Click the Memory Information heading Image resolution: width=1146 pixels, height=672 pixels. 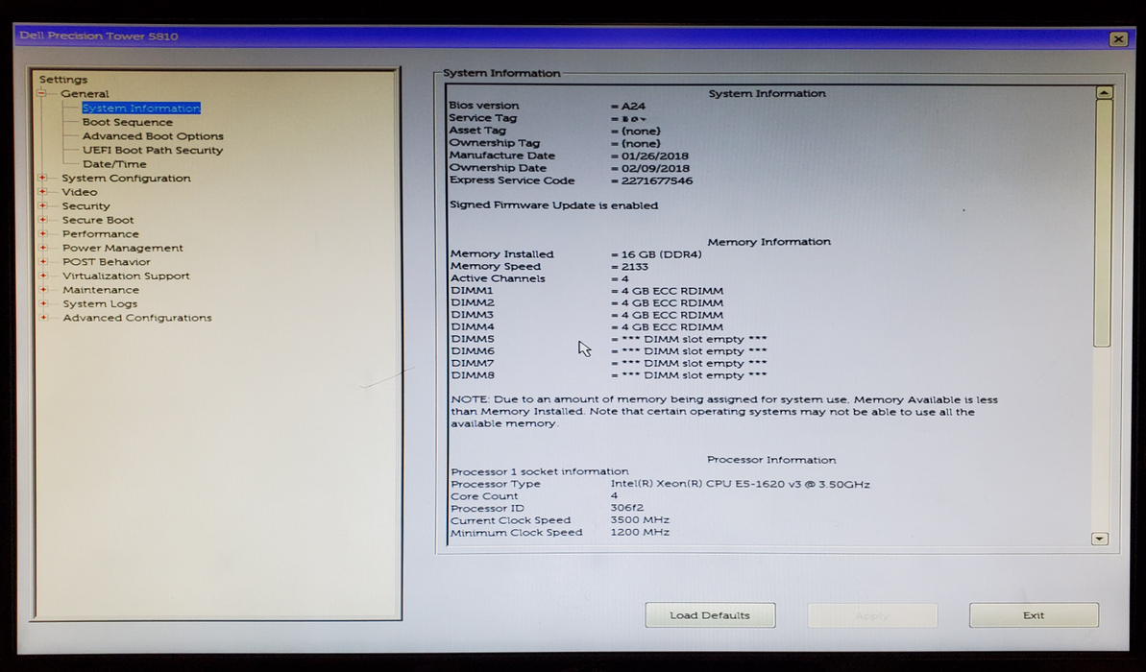(768, 242)
